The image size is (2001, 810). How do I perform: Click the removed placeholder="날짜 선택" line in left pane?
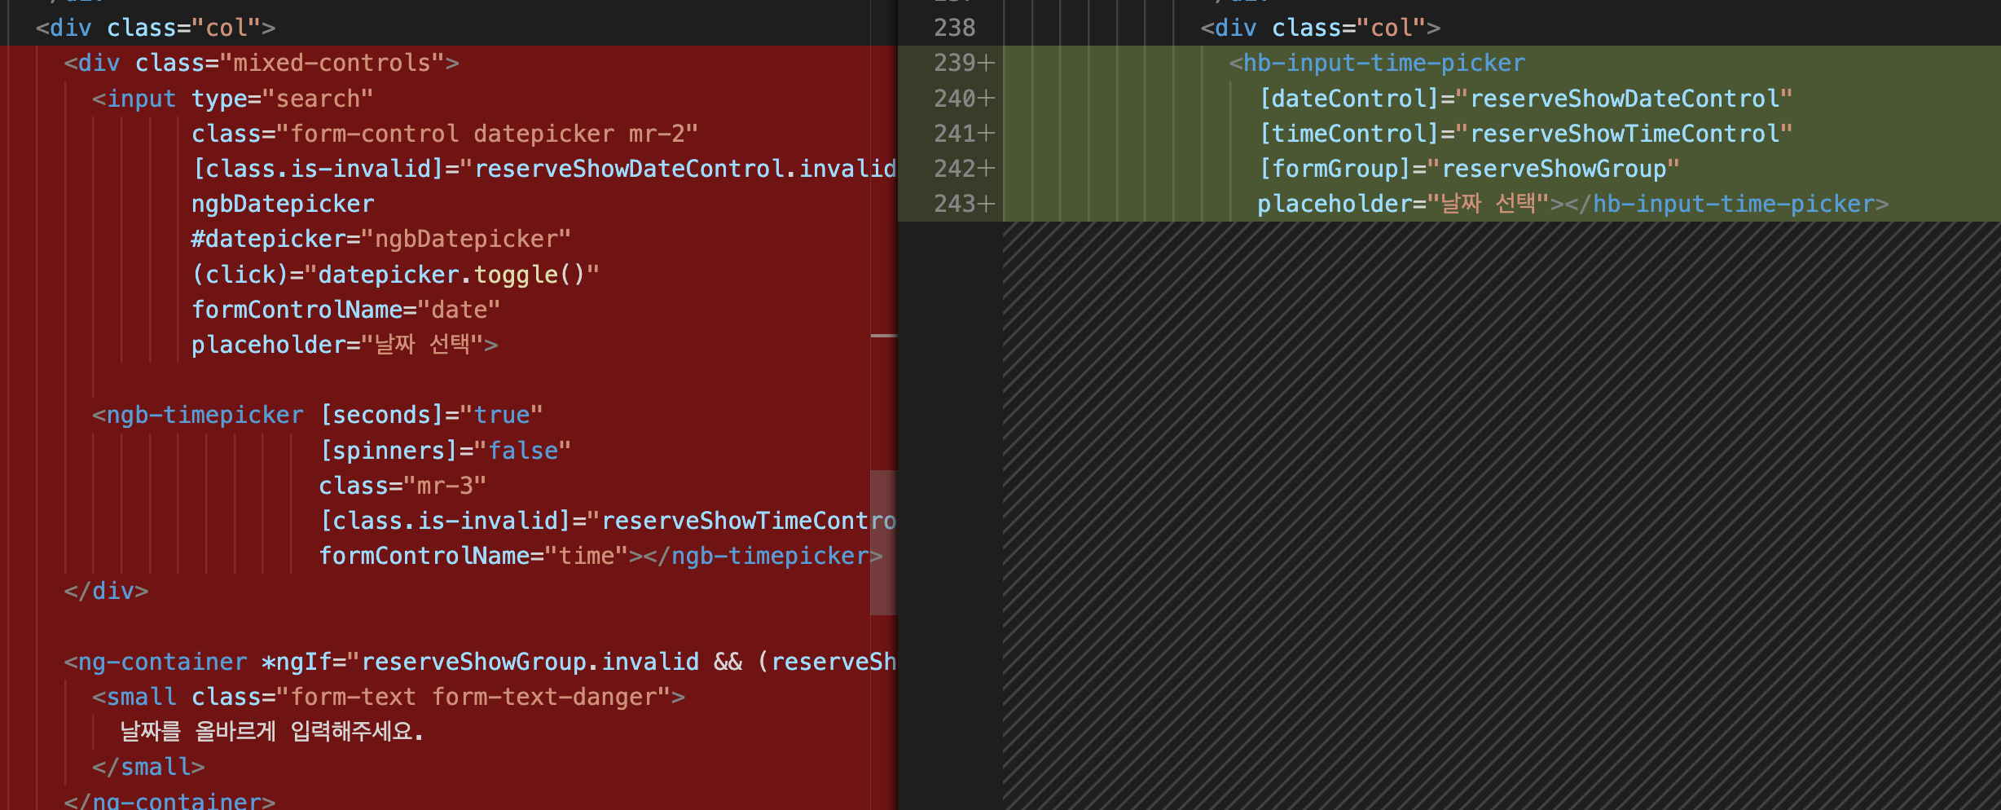point(345,345)
